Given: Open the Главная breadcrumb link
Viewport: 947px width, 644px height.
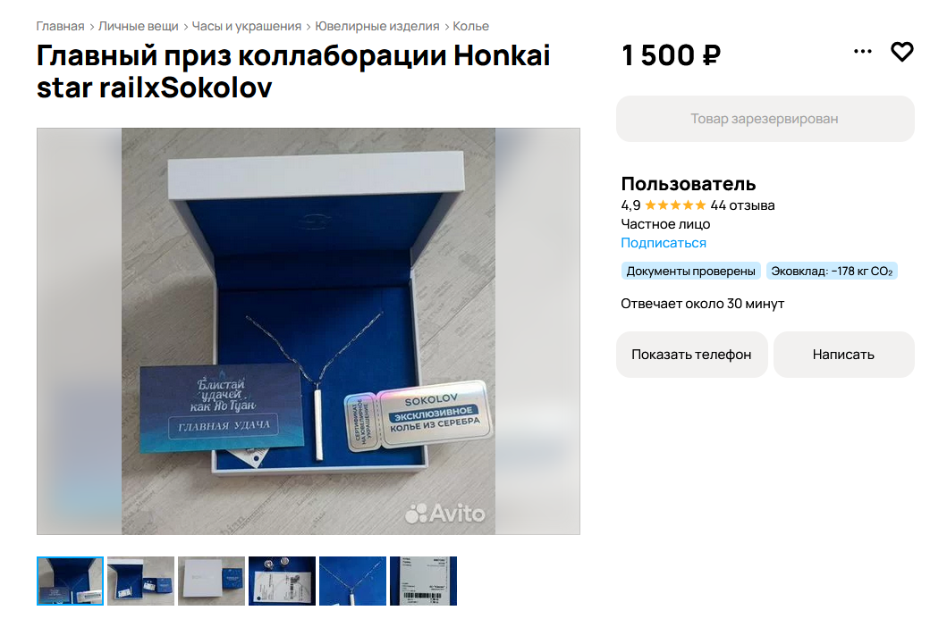Looking at the screenshot, I should [61, 26].
